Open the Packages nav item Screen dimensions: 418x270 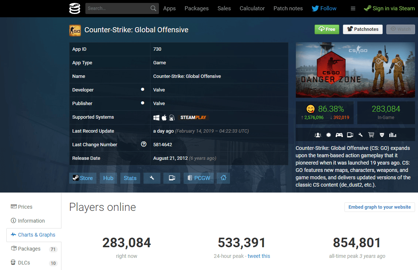[x=196, y=8]
